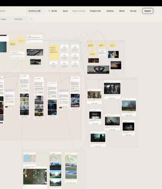Open the person at desk teal room image
This screenshot has height=189, width=162.
coord(112,121)
